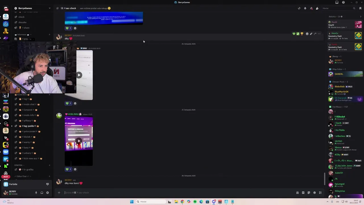Open more options on hovered message

tap(319, 34)
